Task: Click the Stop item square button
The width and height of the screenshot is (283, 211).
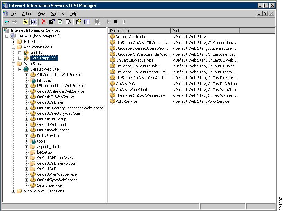Action: [x=116, y=22]
